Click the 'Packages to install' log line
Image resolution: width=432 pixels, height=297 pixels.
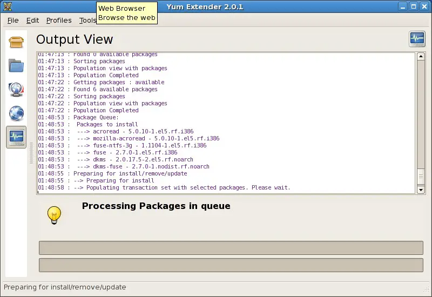(x=88, y=124)
